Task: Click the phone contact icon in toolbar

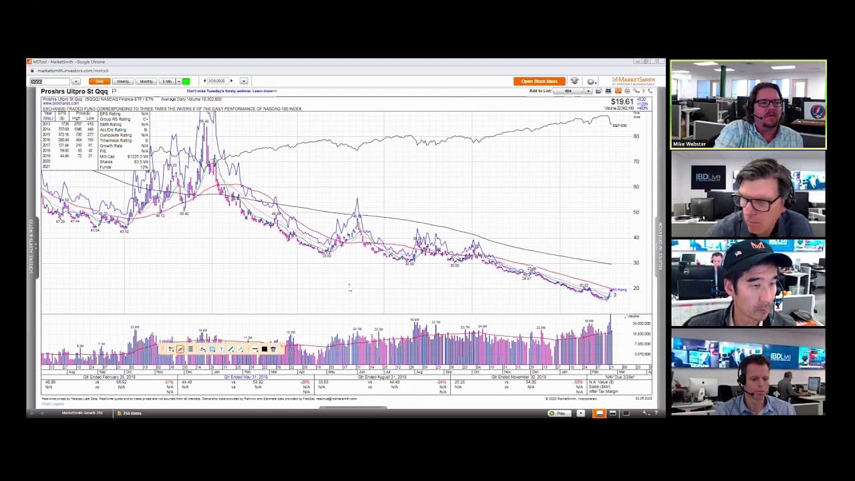Action: (651, 91)
